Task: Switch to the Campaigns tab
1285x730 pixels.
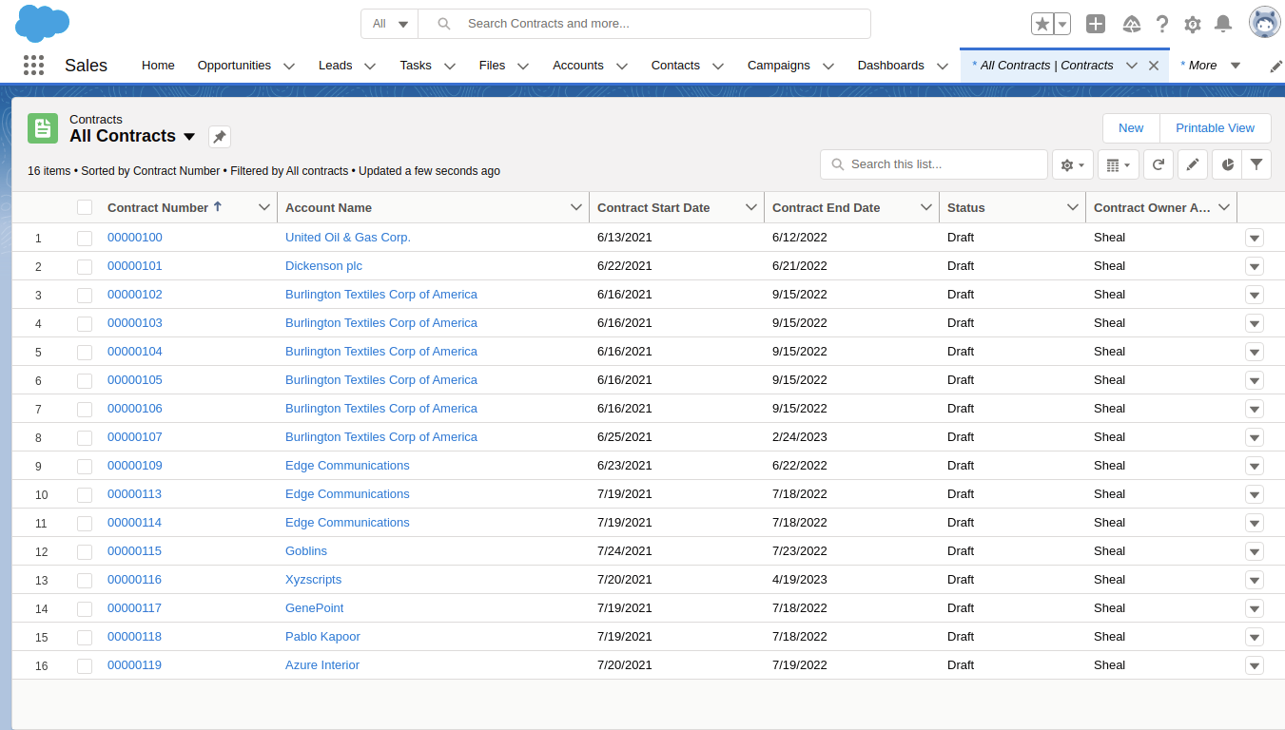Action: click(779, 66)
